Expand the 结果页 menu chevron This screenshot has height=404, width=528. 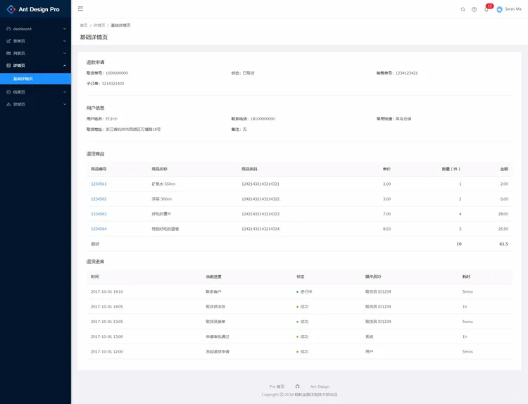65,92
